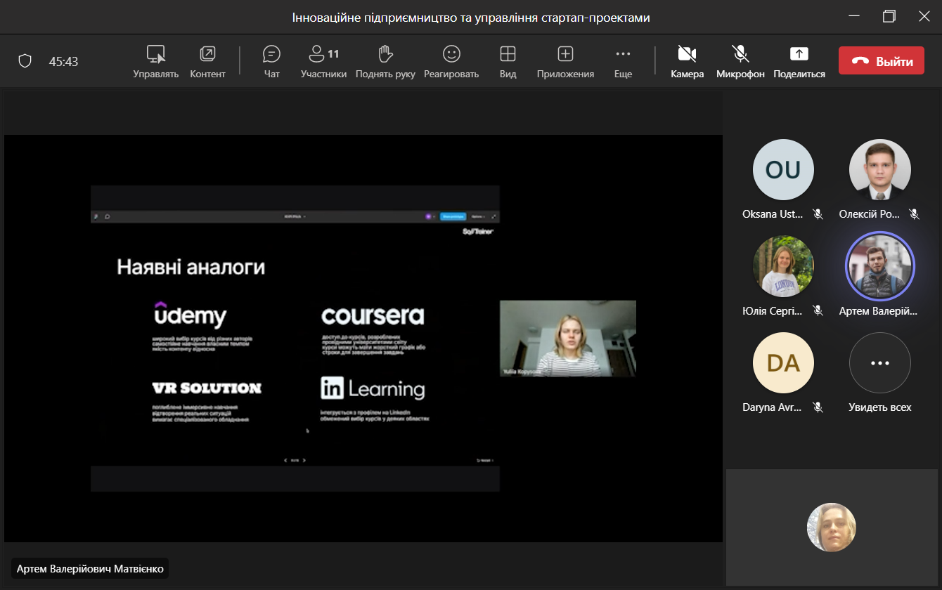Start sharing your screen with Поделиться
This screenshot has width=942, height=590.
[799, 61]
